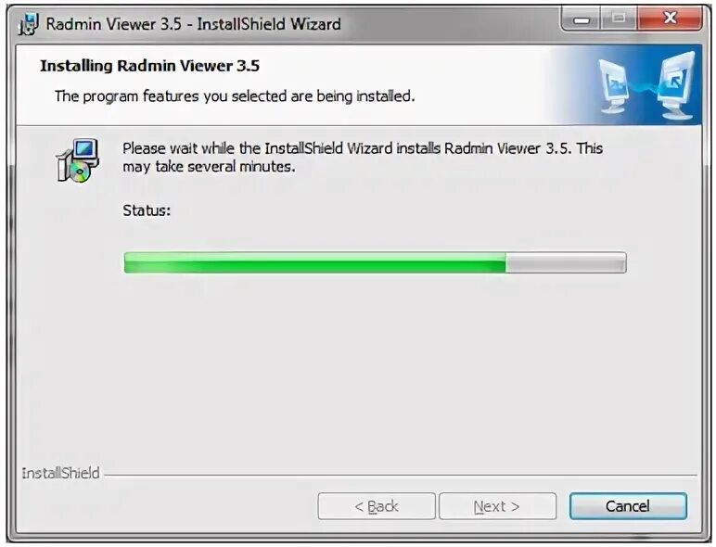Minimize the InstallShield Wizard window
Image resolution: width=716 pixels, height=547 pixels.
582,19
